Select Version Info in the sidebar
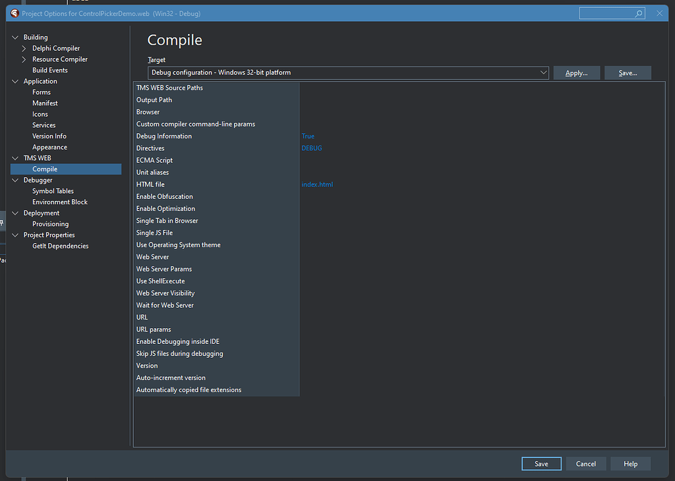Viewport: 675px width, 481px height. (51, 136)
